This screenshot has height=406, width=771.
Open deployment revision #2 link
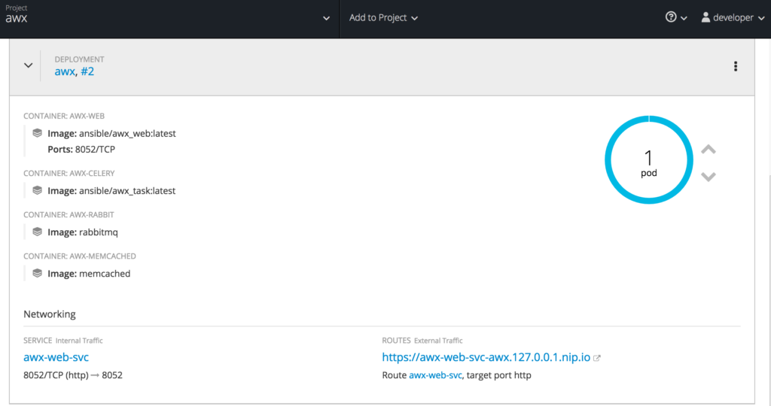(x=87, y=71)
